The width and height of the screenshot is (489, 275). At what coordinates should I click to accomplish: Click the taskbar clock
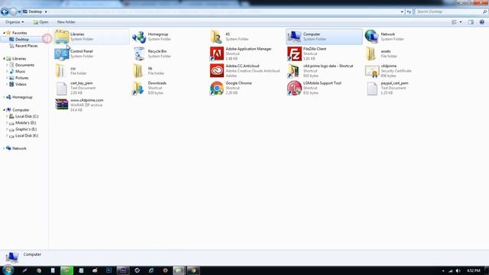pyautogui.click(x=474, y=270)
